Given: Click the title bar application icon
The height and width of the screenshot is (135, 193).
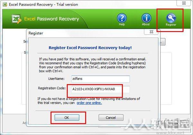Looking at the screenshot, I should pos(5,5).
